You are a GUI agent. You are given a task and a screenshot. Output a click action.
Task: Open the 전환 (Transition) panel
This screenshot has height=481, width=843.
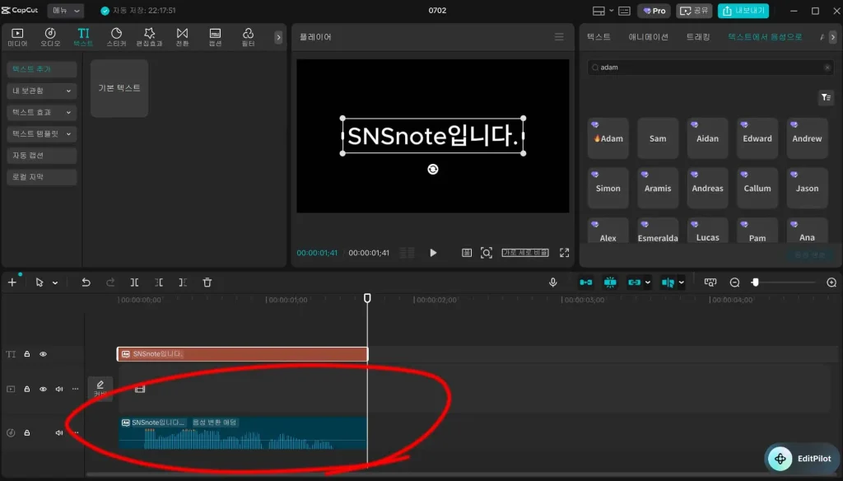coord(182,37)
